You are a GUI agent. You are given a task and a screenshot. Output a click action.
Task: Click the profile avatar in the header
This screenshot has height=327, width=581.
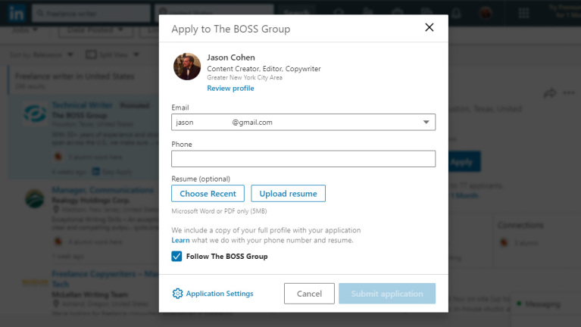point(486,14)
